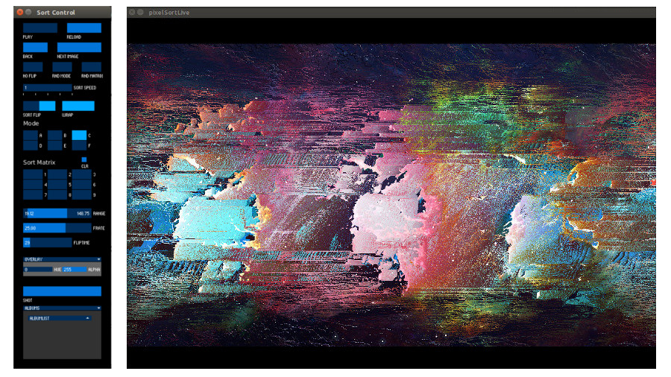Viewport: 671px width, 377px height.
Task: Click the FLIPTIME slider bar
Action: (48, 242)
